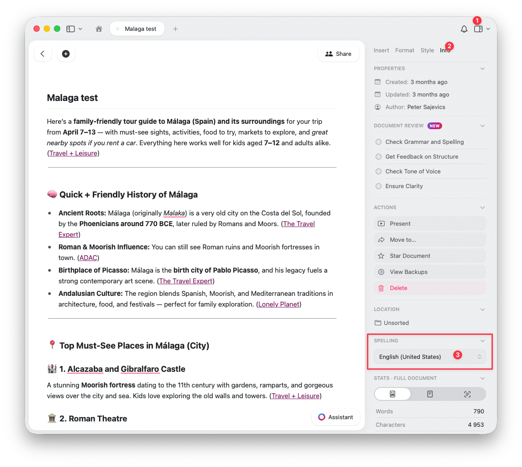
Task: Collapse the Actions section
Action: [482, 207]
